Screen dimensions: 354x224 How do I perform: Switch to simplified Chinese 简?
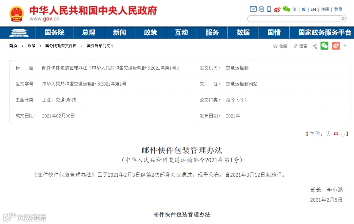pyautogui.click(x=295, y=9)
